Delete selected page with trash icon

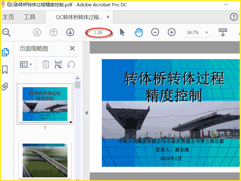coord(46,64)
